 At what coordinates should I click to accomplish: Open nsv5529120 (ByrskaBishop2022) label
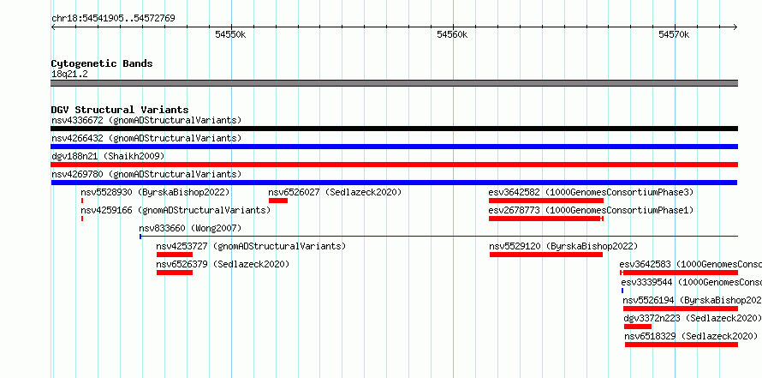point(563,246)
